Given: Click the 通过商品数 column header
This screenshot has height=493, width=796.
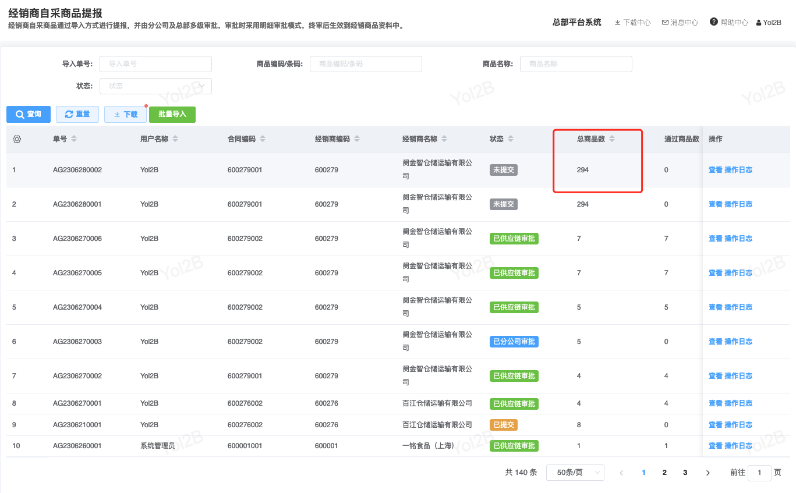Looking at the screenshot, I should pos(682,139).
